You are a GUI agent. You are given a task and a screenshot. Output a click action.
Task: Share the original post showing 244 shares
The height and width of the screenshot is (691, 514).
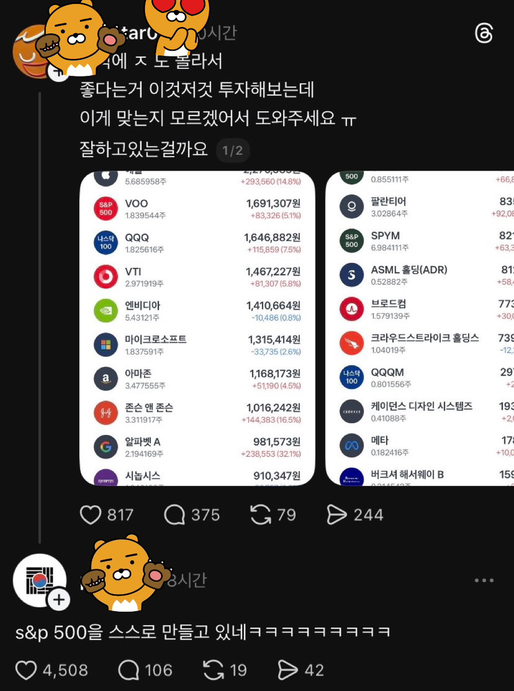(x=337, y=515)
